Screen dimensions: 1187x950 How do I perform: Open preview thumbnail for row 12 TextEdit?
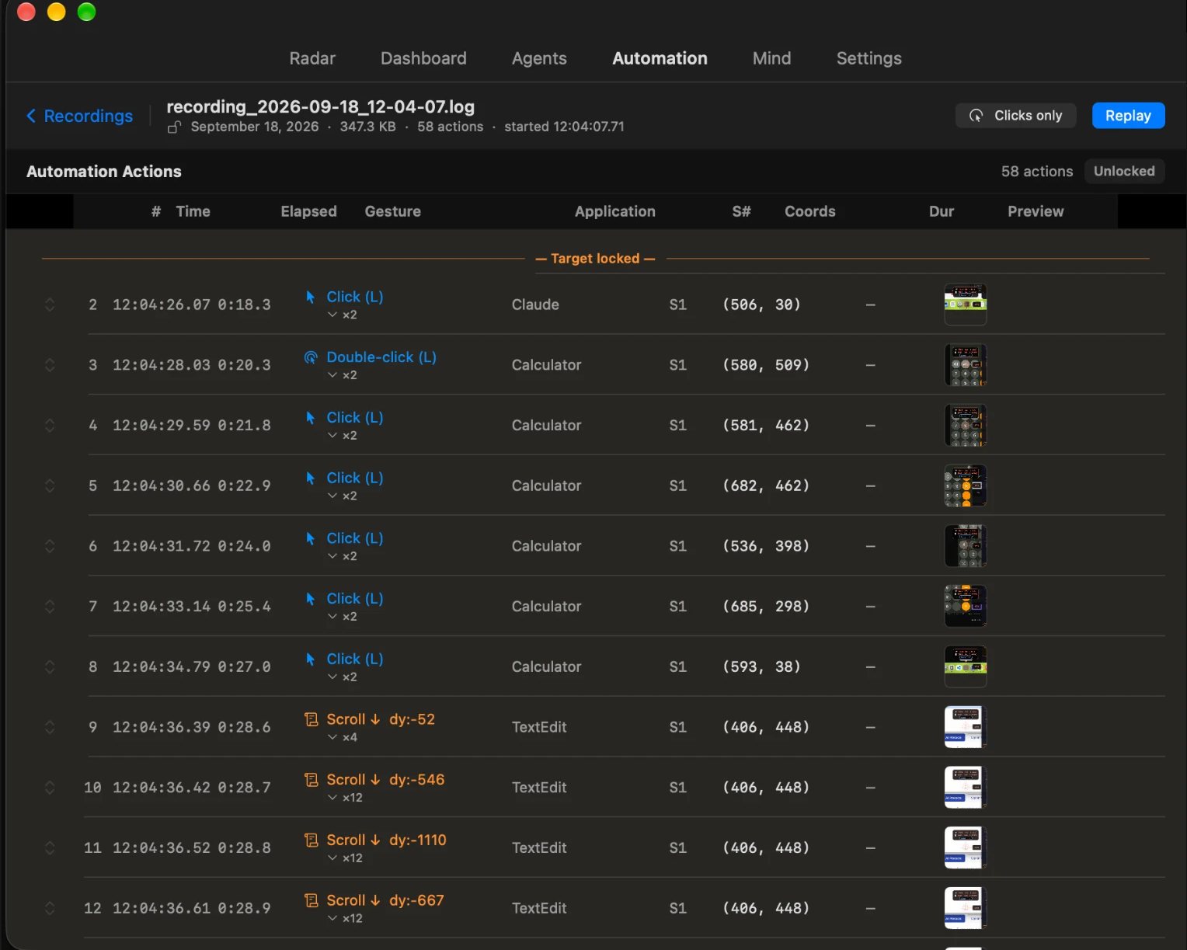(965, 908)
